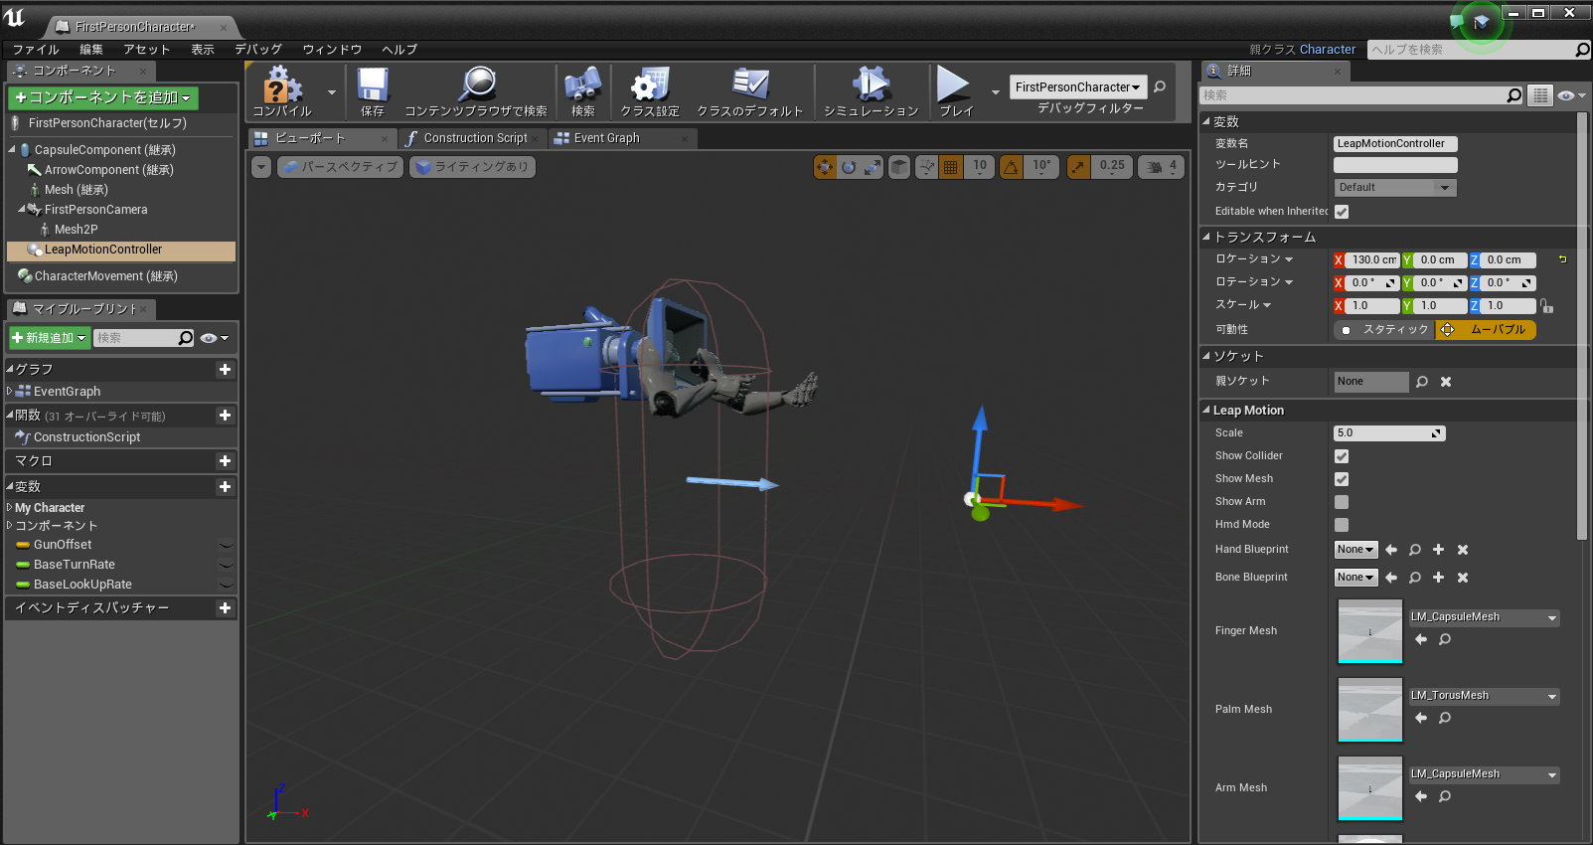Open the Finger Mesh LM_CapsuleMesh dropdown

point(1485,617)
